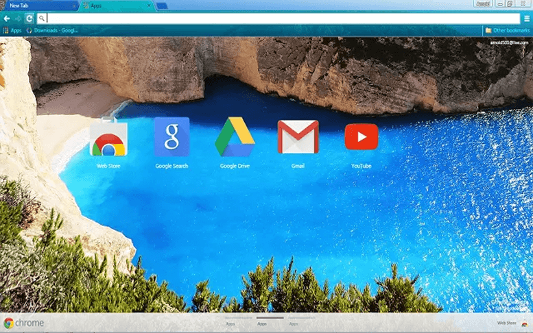This screenshot has height=333, width=533.
Task: Open the Google Drive app
Action: click(235, 137)
